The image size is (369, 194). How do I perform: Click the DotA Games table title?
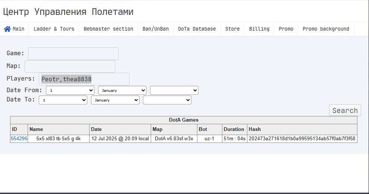click(184, 120)
